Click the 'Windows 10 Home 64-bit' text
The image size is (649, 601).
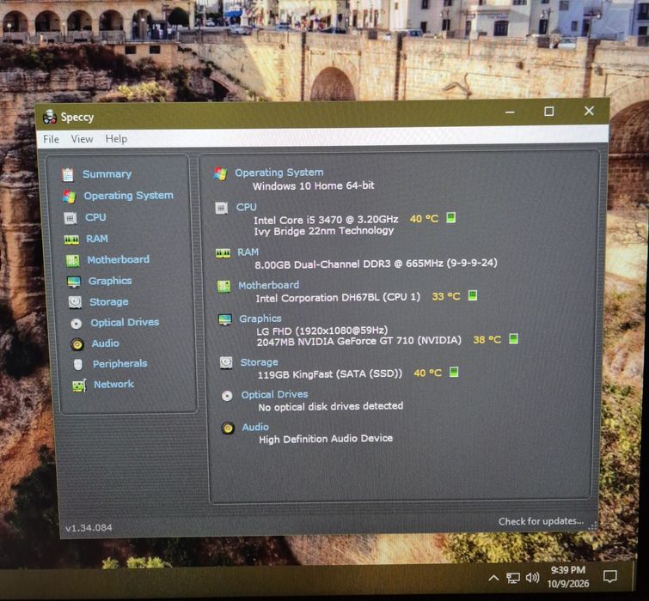tap(313, 185)
